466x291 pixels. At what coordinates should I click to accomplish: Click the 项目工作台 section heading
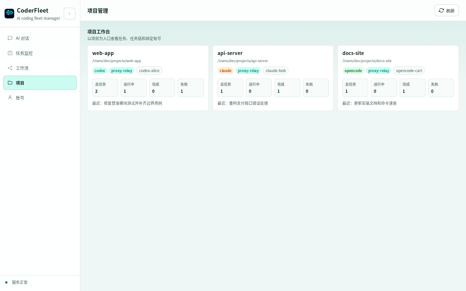click(99, 32)
